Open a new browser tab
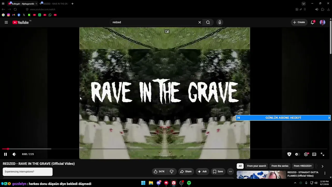 click(72, 4)
